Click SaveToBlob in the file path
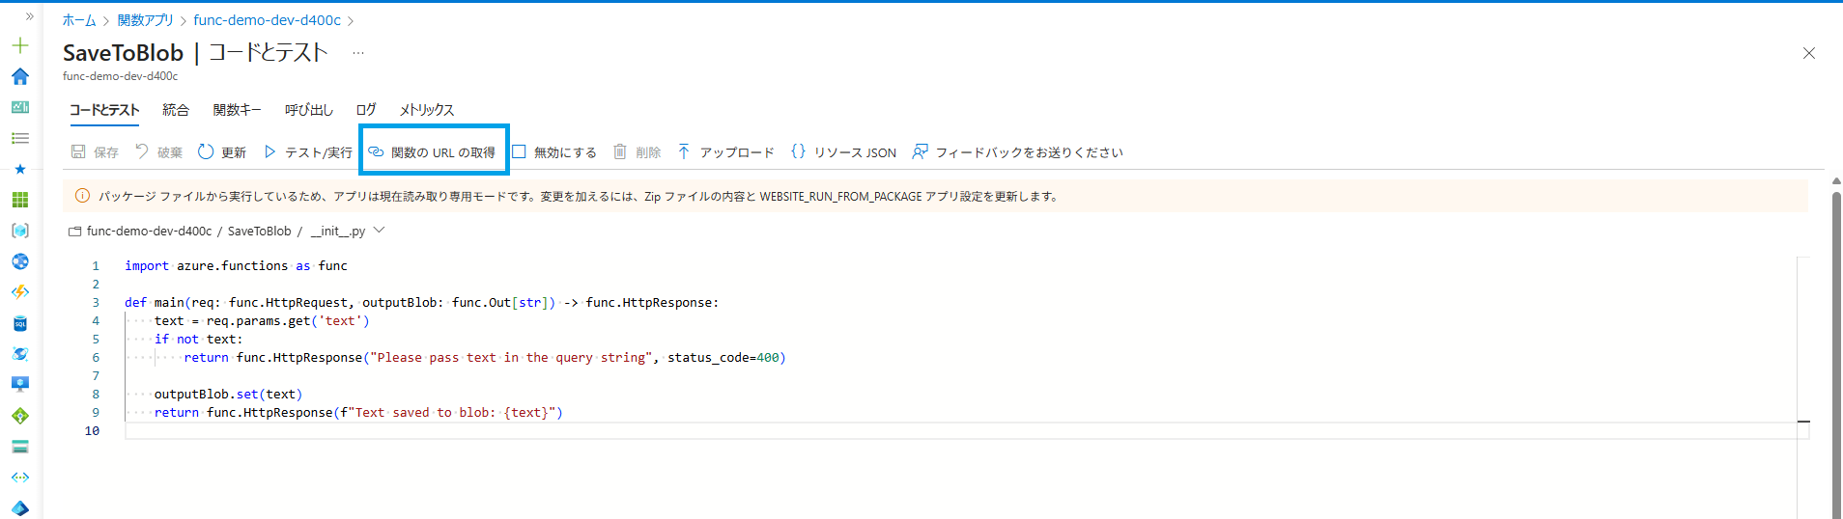Screen dimensions: 1843x519 (x=259, y=232)
